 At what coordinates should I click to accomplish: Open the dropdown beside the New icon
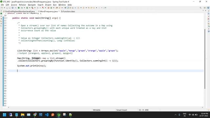click(4, 8)
